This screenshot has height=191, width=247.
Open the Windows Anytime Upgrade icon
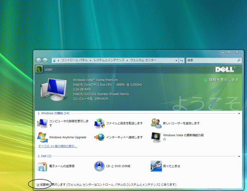click(x=42, y=137)
